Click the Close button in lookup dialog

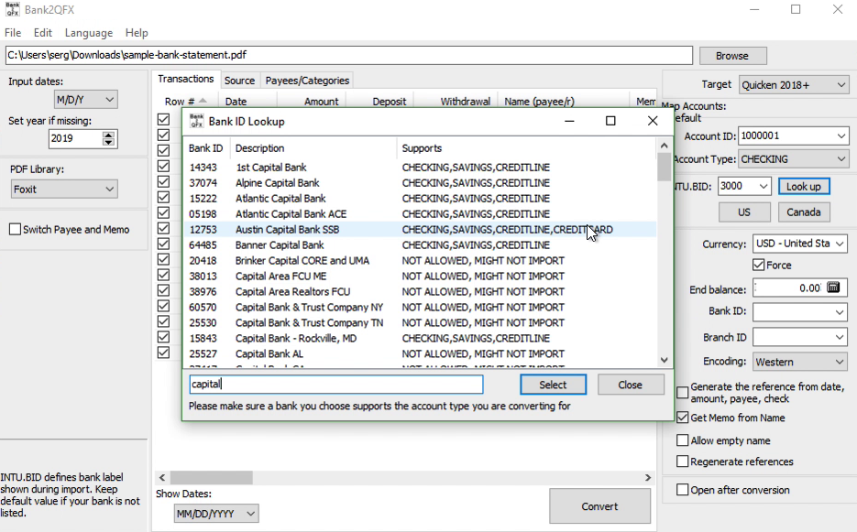coord(631,385)
